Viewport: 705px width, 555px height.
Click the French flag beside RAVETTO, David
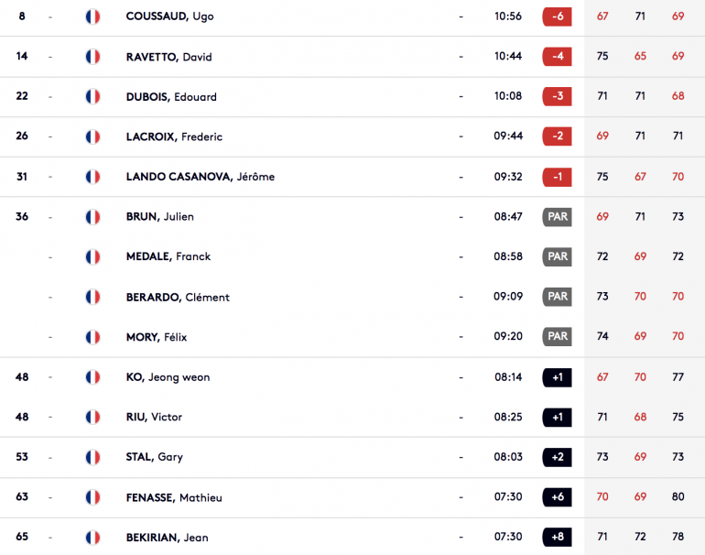pos(92,57)
